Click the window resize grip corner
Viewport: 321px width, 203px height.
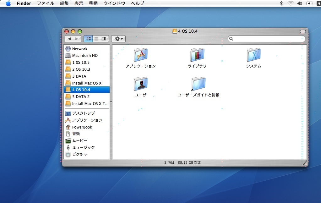coord(304,163)
